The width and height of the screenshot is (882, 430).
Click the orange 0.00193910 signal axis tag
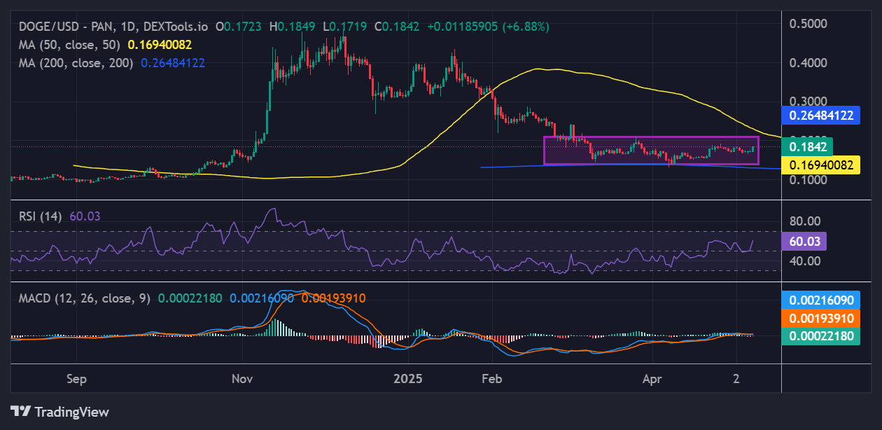click(x=822, y=318)
